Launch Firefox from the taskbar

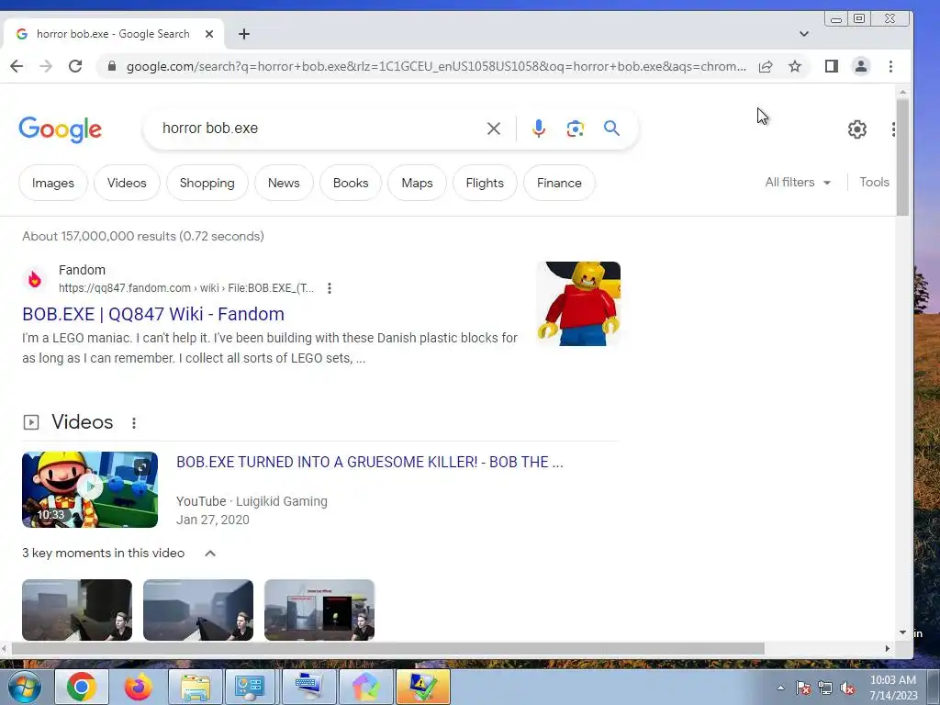[x=138, y=687]
